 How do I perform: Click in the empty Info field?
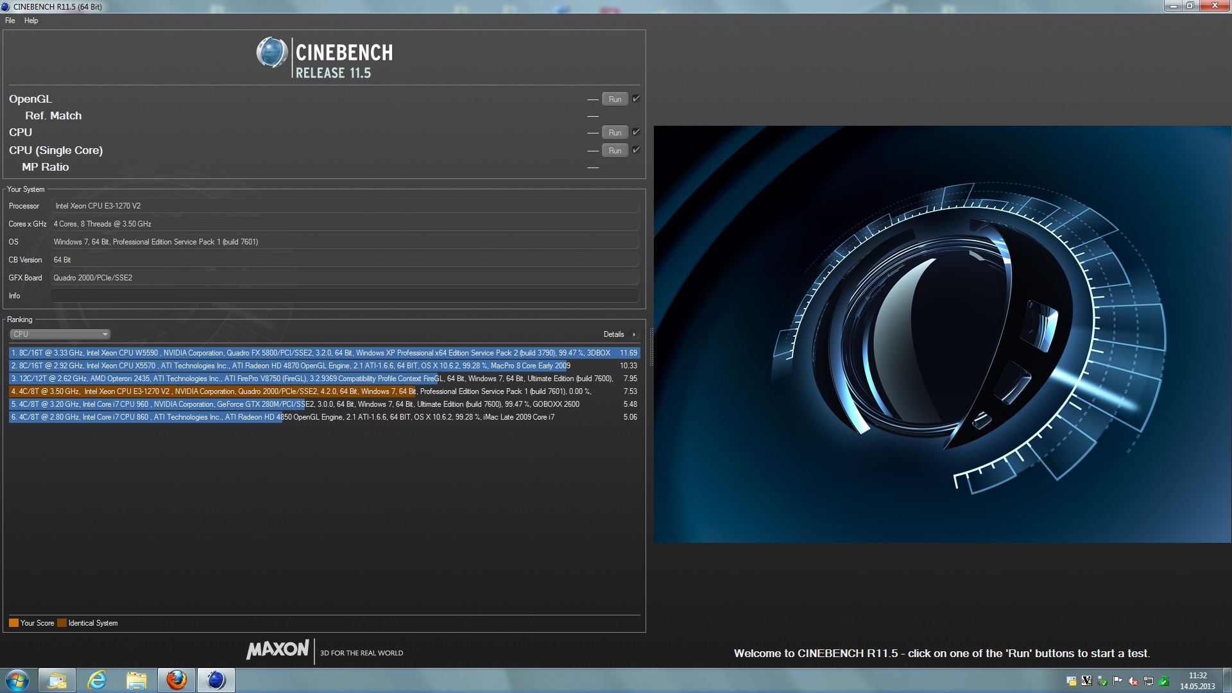[x=345, y=296]
